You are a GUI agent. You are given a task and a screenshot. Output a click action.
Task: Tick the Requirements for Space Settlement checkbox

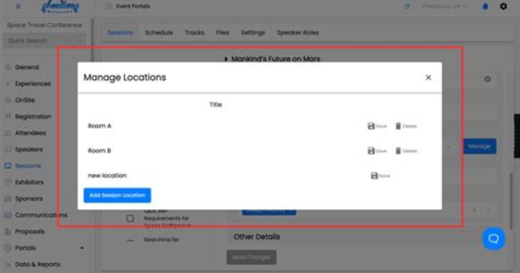[x=130, y=219]
